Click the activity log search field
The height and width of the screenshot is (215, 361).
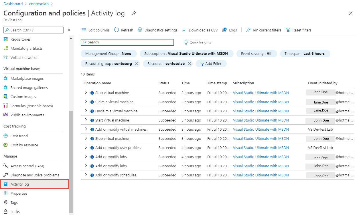click(127, 42)
